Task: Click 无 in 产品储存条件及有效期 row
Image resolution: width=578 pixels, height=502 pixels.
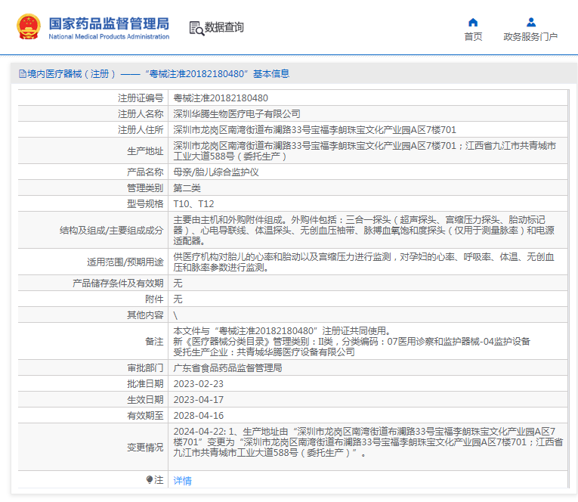Action: coord(178,284)
